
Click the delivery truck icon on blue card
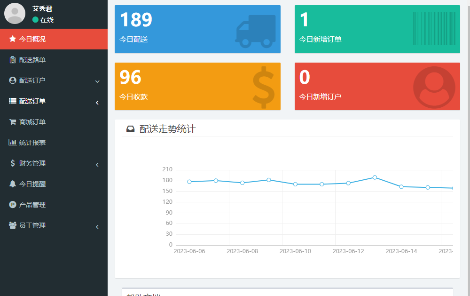(255, 31)
